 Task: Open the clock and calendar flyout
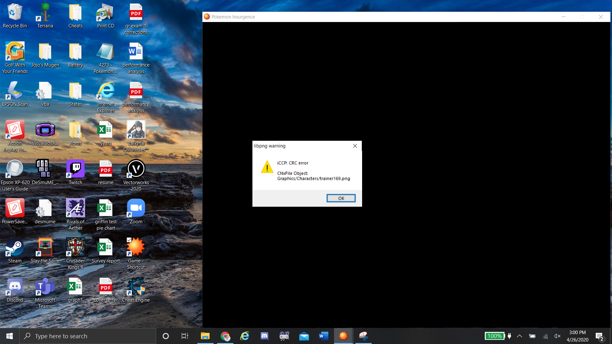[577, 336]
